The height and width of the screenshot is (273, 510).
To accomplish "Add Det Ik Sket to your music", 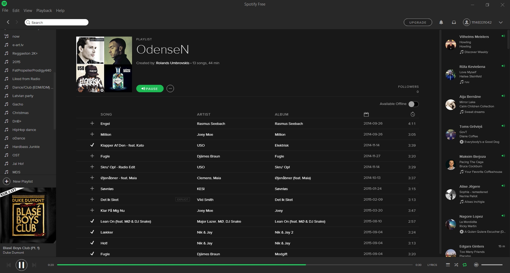I will coord(92,199).
